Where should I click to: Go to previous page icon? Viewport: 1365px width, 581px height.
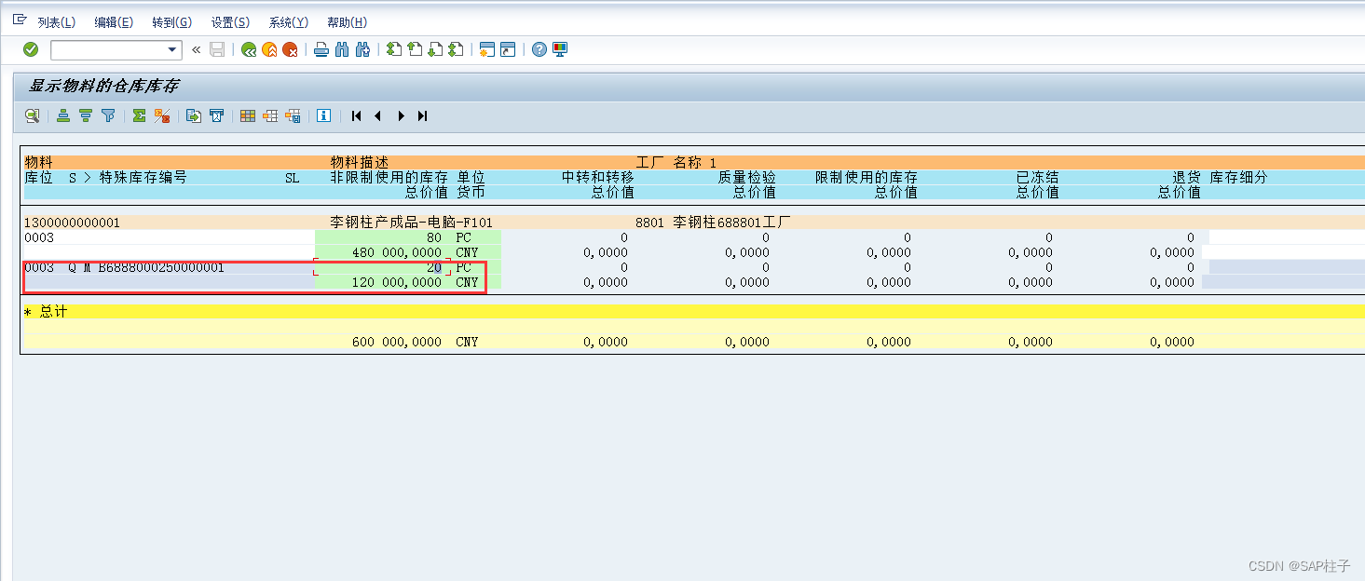[x=415, y=49]
